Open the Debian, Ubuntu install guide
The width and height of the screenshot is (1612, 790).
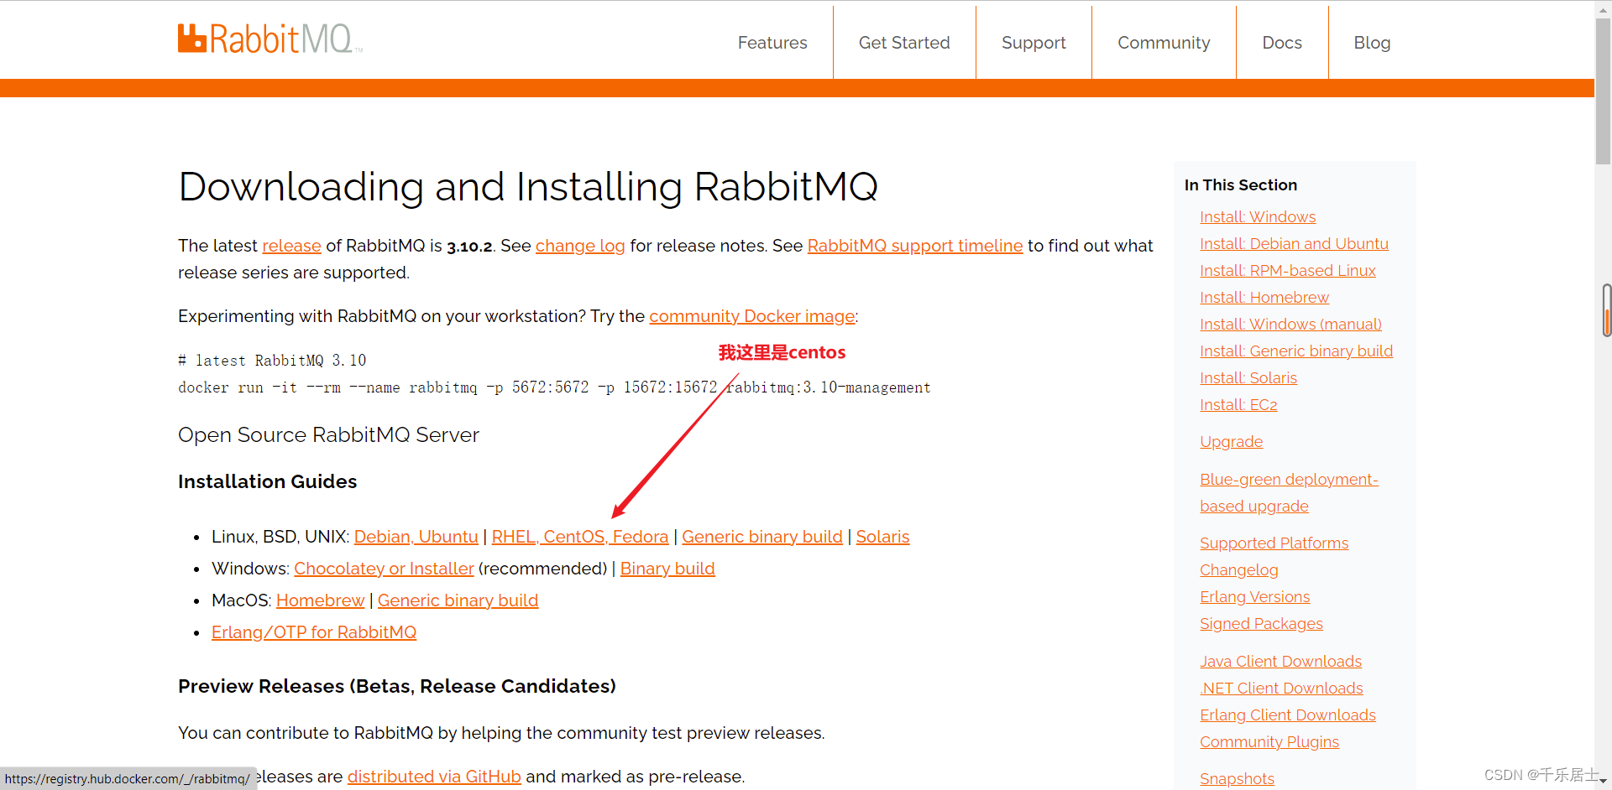click(416, 537)
